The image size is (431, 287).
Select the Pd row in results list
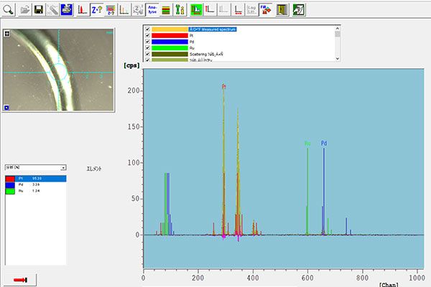(34, 184)
